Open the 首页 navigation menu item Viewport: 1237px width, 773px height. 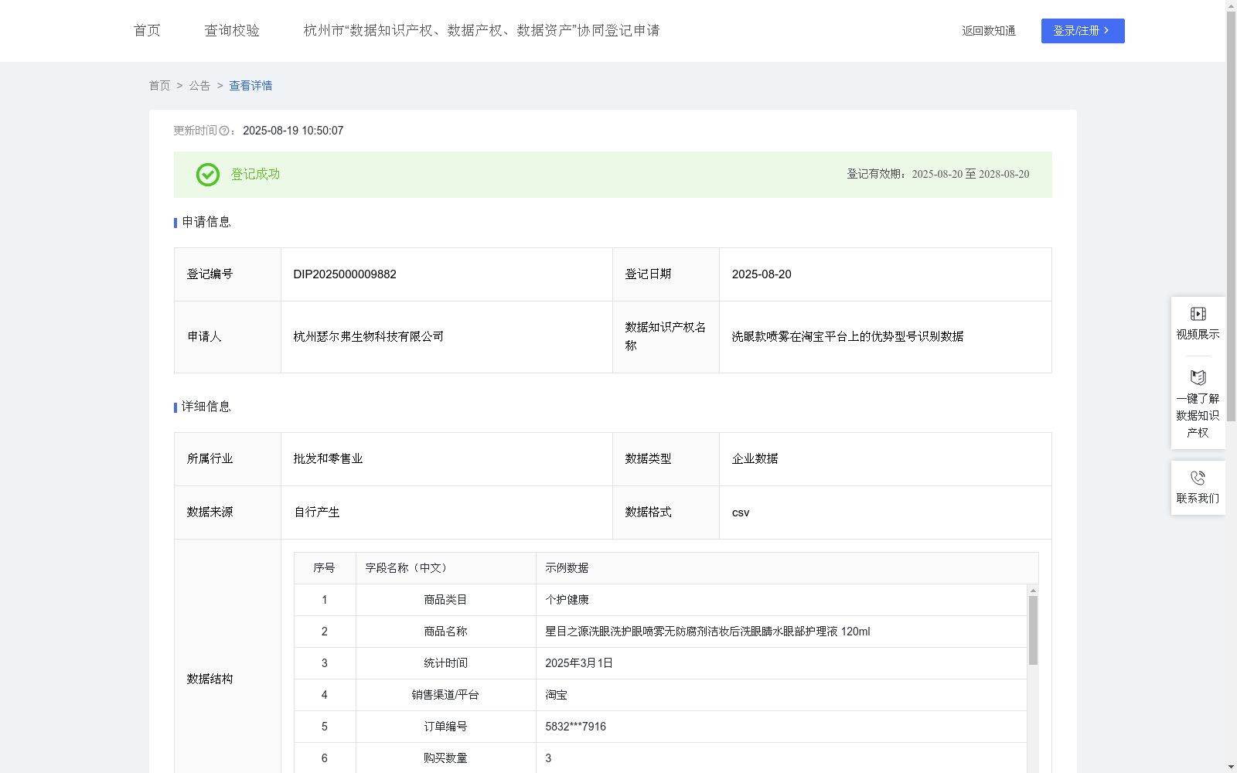147,30
